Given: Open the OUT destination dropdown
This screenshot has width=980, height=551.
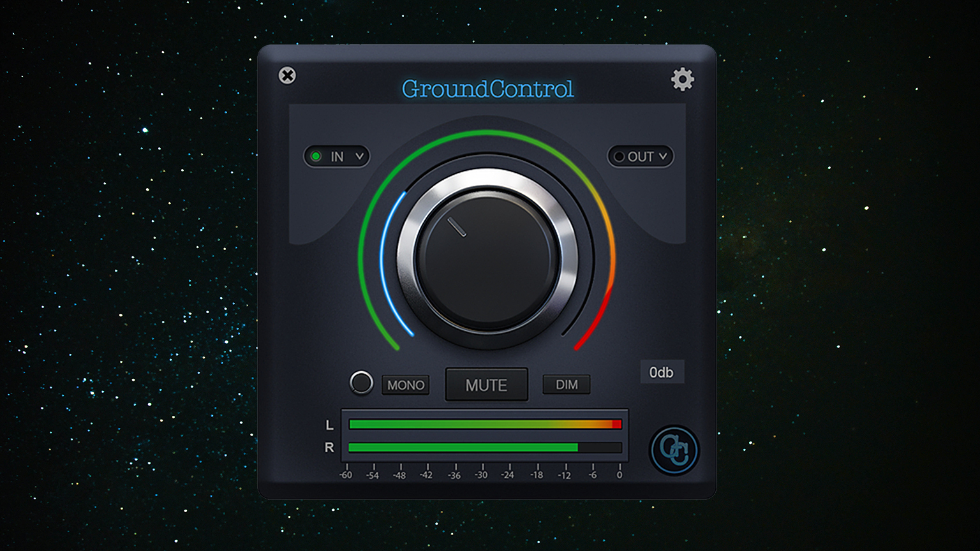Looking at the screenshot, I should pos(640,157).
